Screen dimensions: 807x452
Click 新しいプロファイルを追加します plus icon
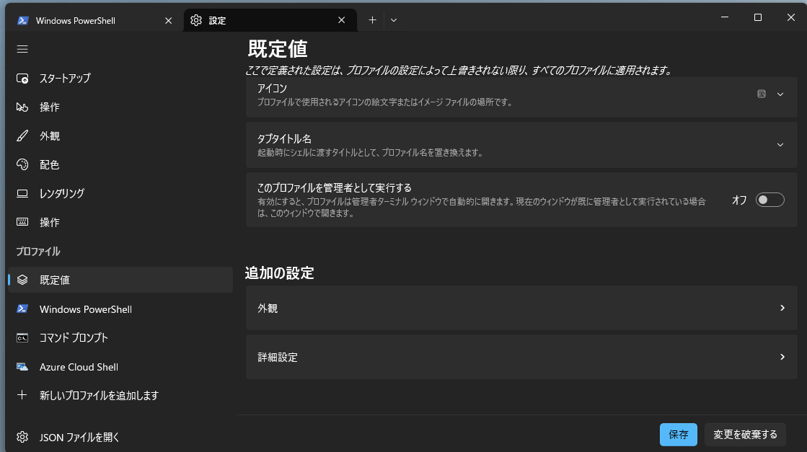coord(22,395)
